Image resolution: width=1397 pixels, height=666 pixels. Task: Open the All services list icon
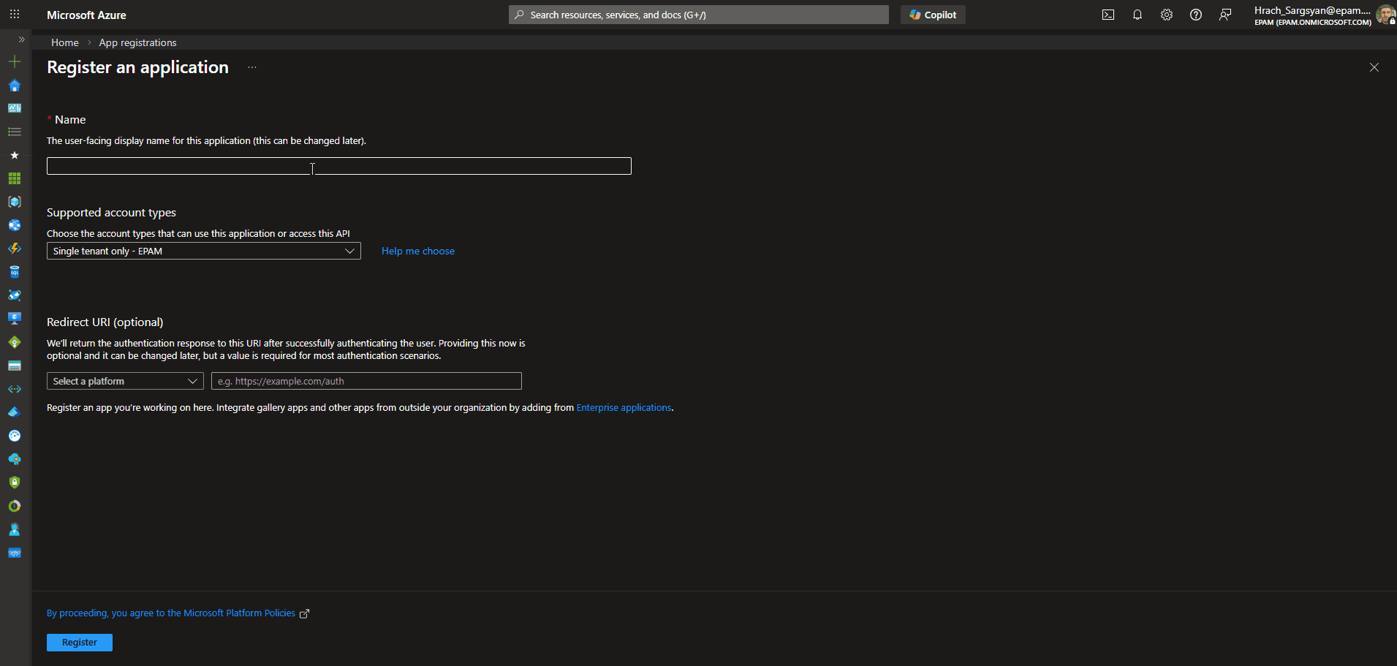point(14,132)
